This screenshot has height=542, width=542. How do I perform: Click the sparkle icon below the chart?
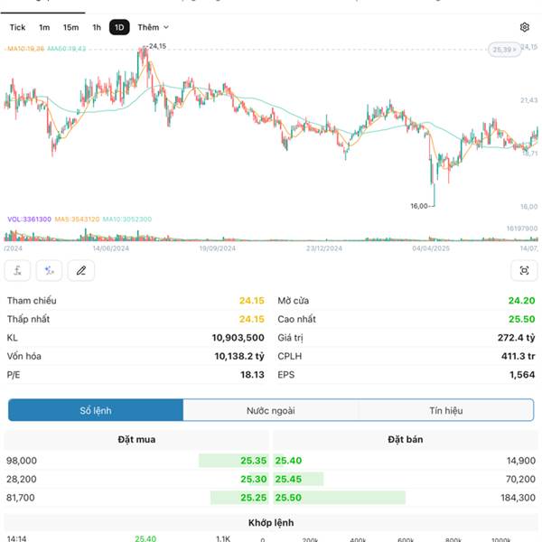pyautogui.click(x=50, y=270)
